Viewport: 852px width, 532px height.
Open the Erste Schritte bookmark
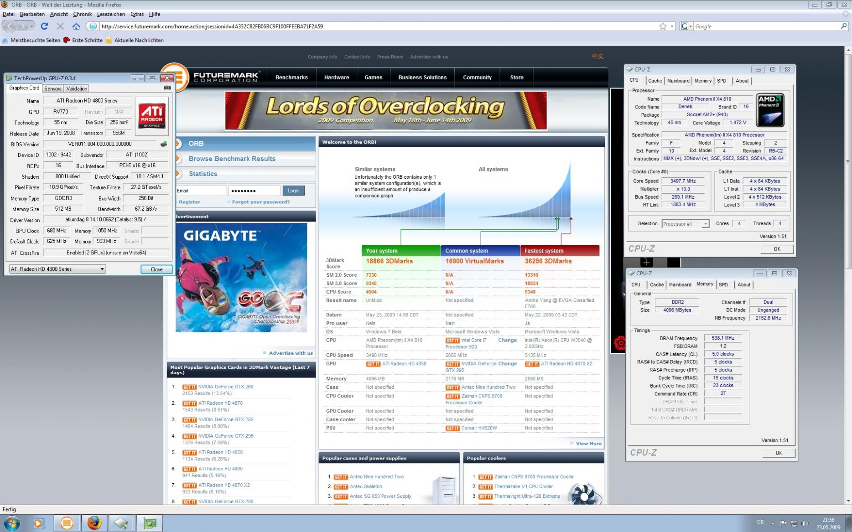[x=83, y=40]
